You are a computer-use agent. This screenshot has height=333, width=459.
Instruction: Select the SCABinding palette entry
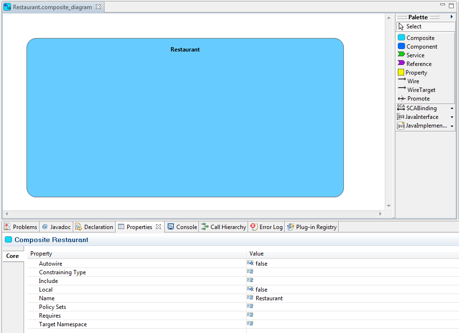click(417, 108)
